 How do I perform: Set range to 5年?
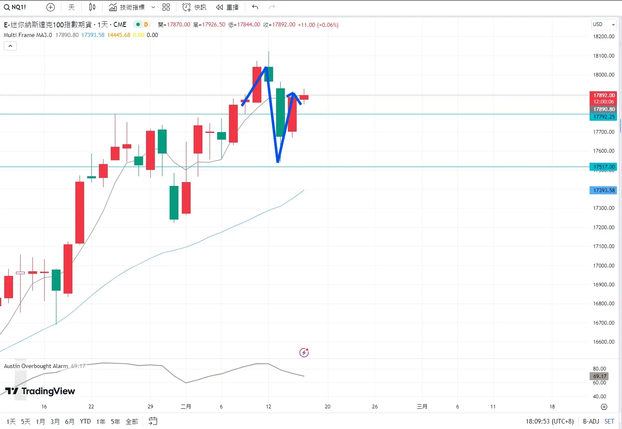pyautogui.click(x=115, y=421)
